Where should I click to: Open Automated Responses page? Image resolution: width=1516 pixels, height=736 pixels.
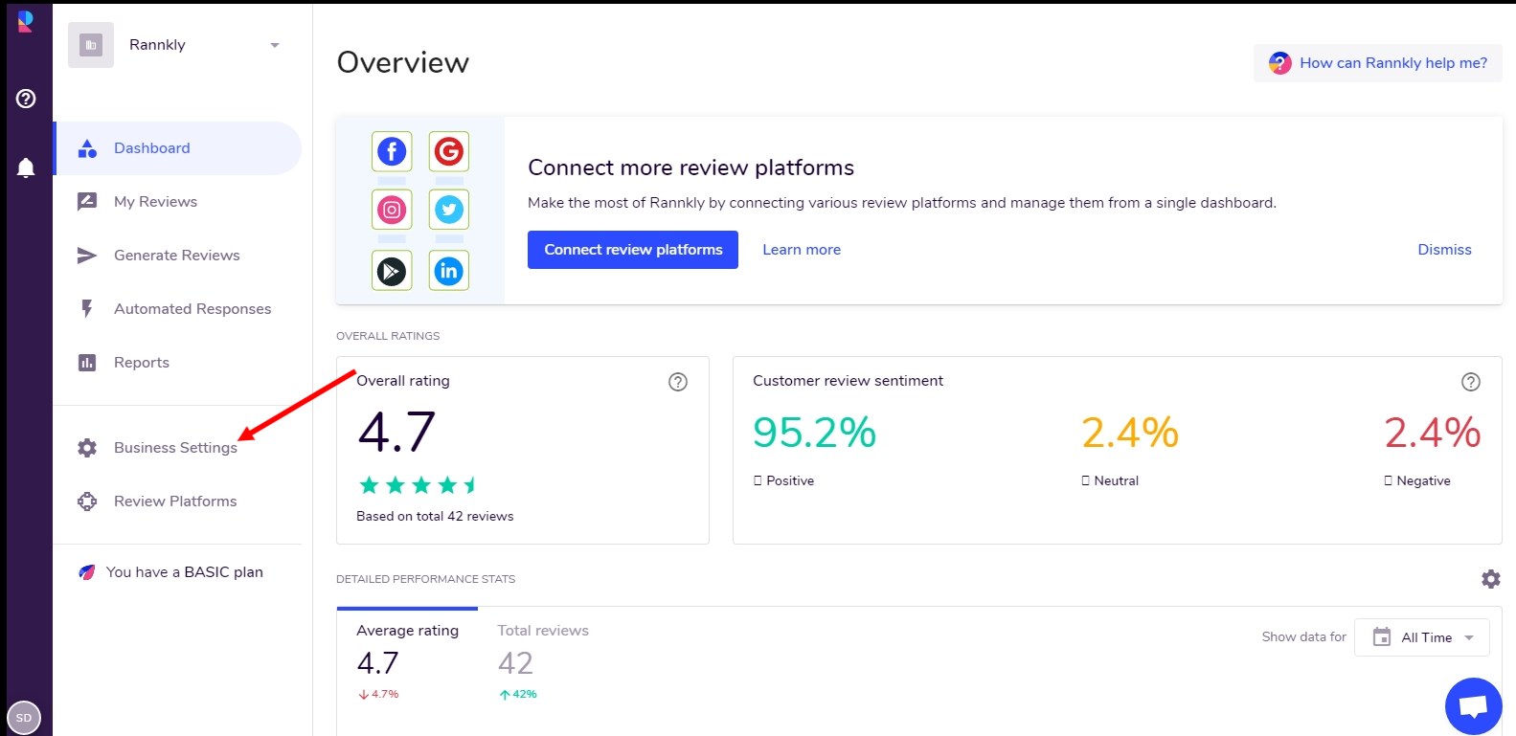coord(177,309)
